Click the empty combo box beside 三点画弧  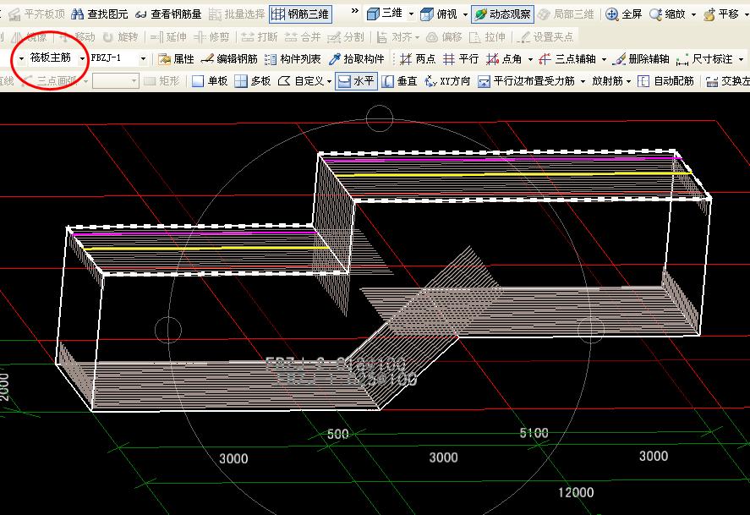[115, 81]
